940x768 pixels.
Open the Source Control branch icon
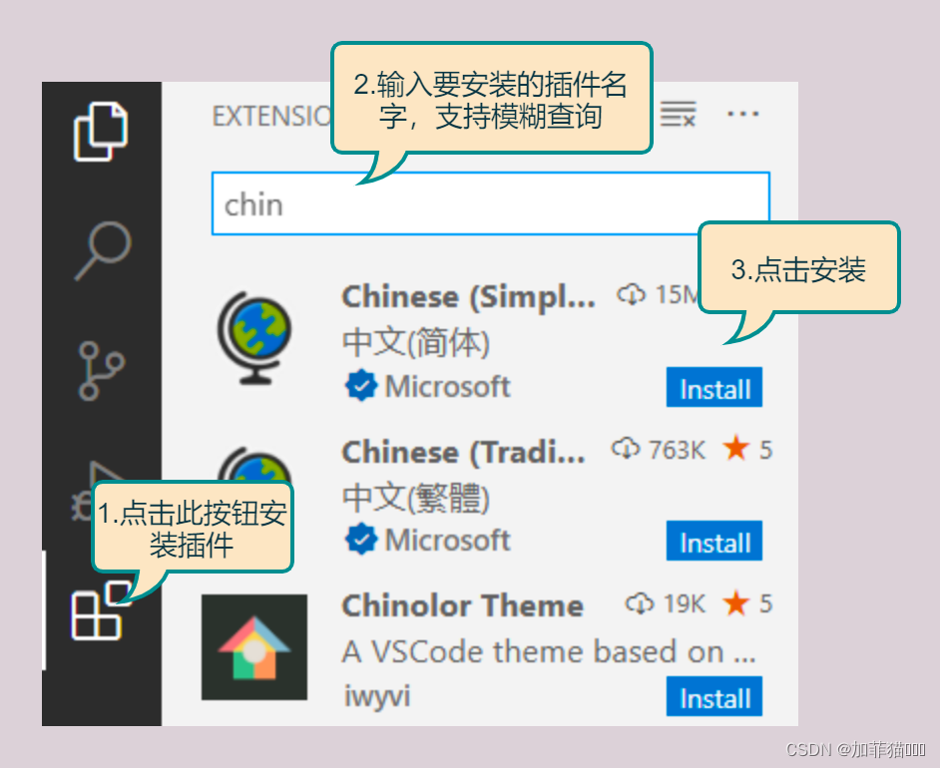[x=101, y=371]
